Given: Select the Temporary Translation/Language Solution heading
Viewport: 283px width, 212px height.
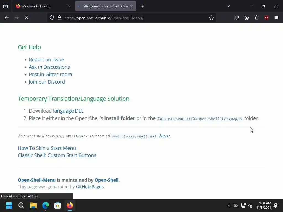Looking at the screenshot, I should pos(74,99).
